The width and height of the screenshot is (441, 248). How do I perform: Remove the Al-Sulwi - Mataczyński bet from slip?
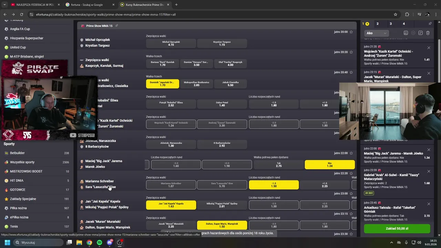click(x=429, y=171)
